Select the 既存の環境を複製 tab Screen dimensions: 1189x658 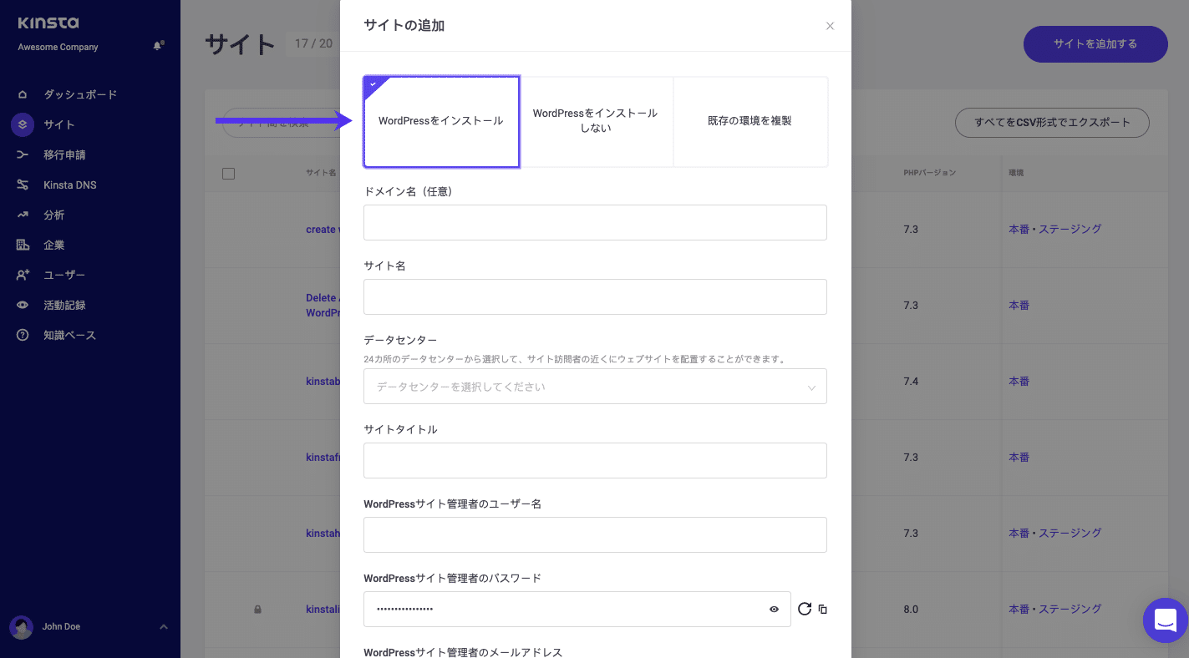coord(749,122)
